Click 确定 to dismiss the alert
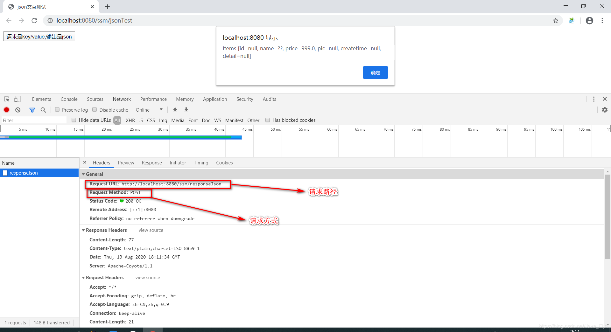Screen dimensions: 611x332 [x=376, y=73]
